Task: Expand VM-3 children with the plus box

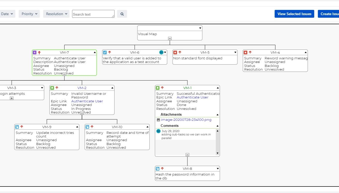Action: pyautogui.click(x=11, y=98)
